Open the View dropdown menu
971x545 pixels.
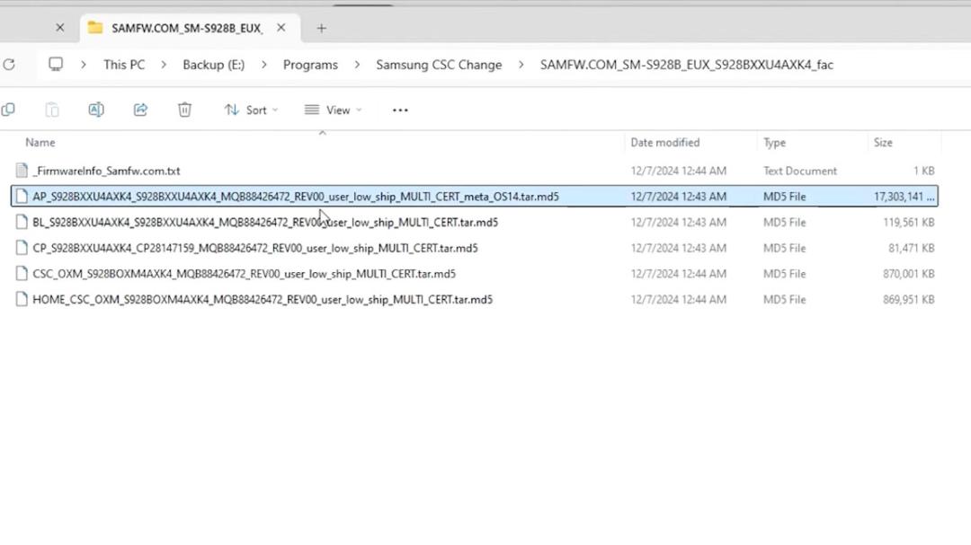click(334, 110)
